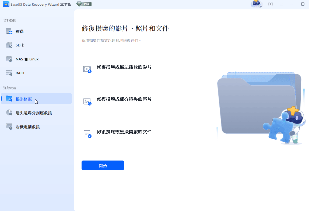
Task: Click heading 修復損壞的影片、照片和文件
Action: tap(125, 28)
